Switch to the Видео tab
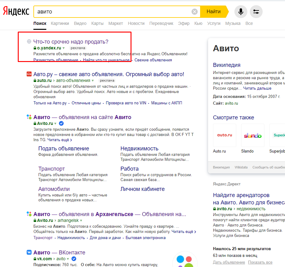This screenshot has height=267, width=285. 80,24
